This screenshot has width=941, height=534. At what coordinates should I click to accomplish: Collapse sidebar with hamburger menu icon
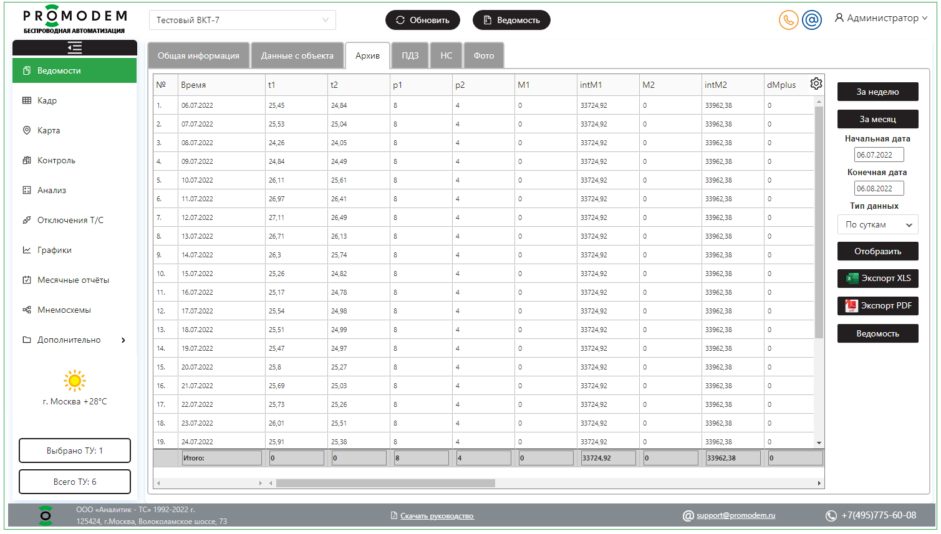point(75,48)
